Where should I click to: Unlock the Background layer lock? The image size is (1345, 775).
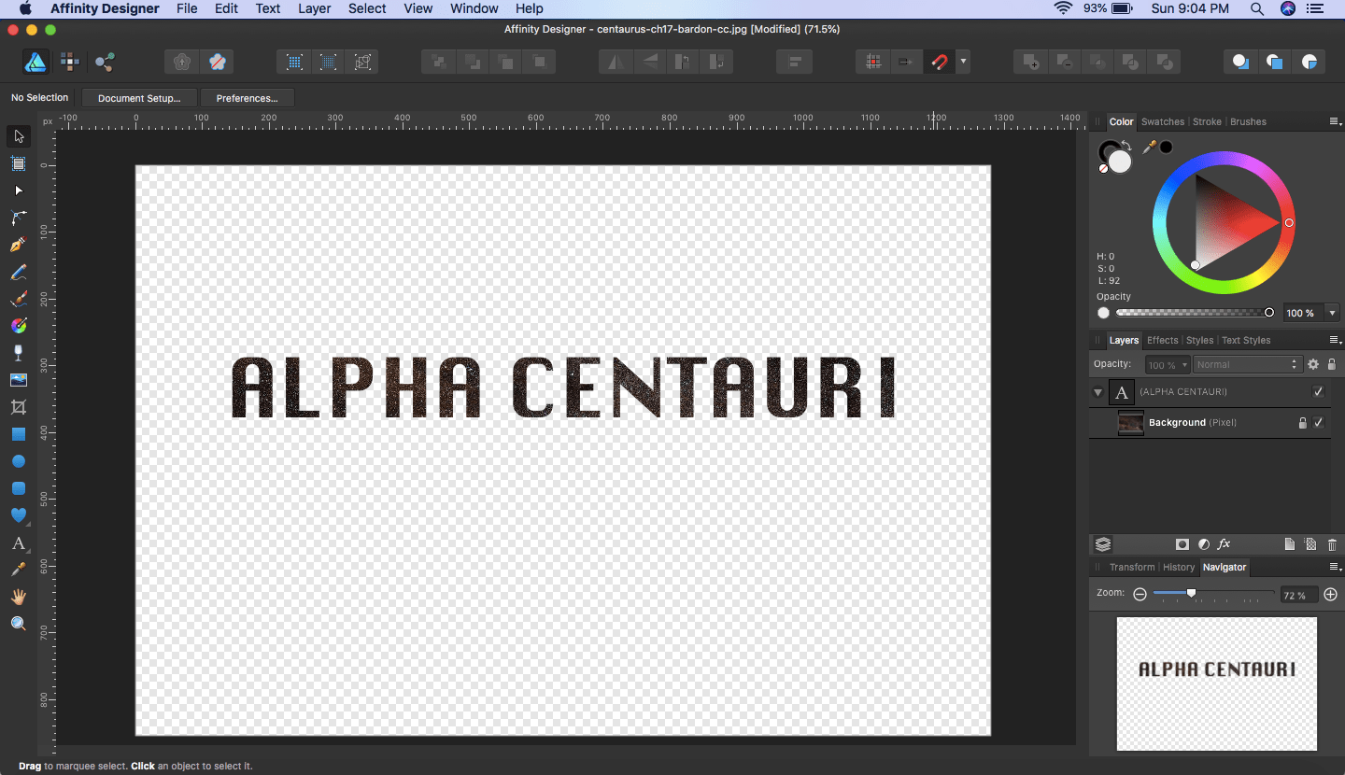1302,423
